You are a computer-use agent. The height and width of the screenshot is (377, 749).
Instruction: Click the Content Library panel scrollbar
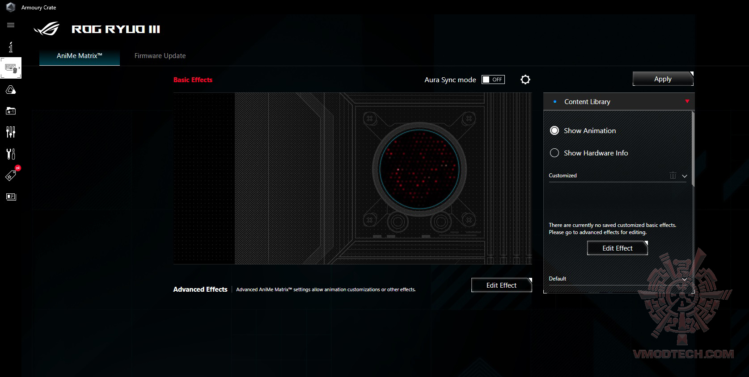coord(693,149)
